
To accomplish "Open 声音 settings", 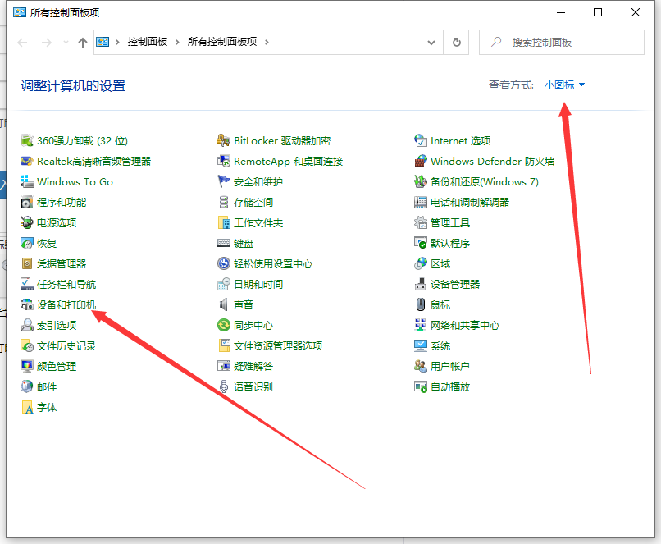I will pos(246,304).
